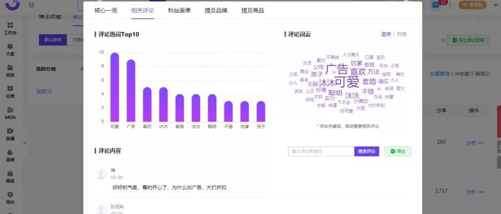Screen dimensions: 501x214
Task: Open more options for row with 3,757
Action: 481,192
